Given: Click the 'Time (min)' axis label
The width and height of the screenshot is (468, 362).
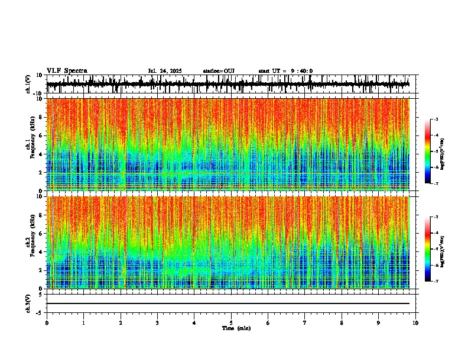Looking at the screenshot, I should [236, 328].
